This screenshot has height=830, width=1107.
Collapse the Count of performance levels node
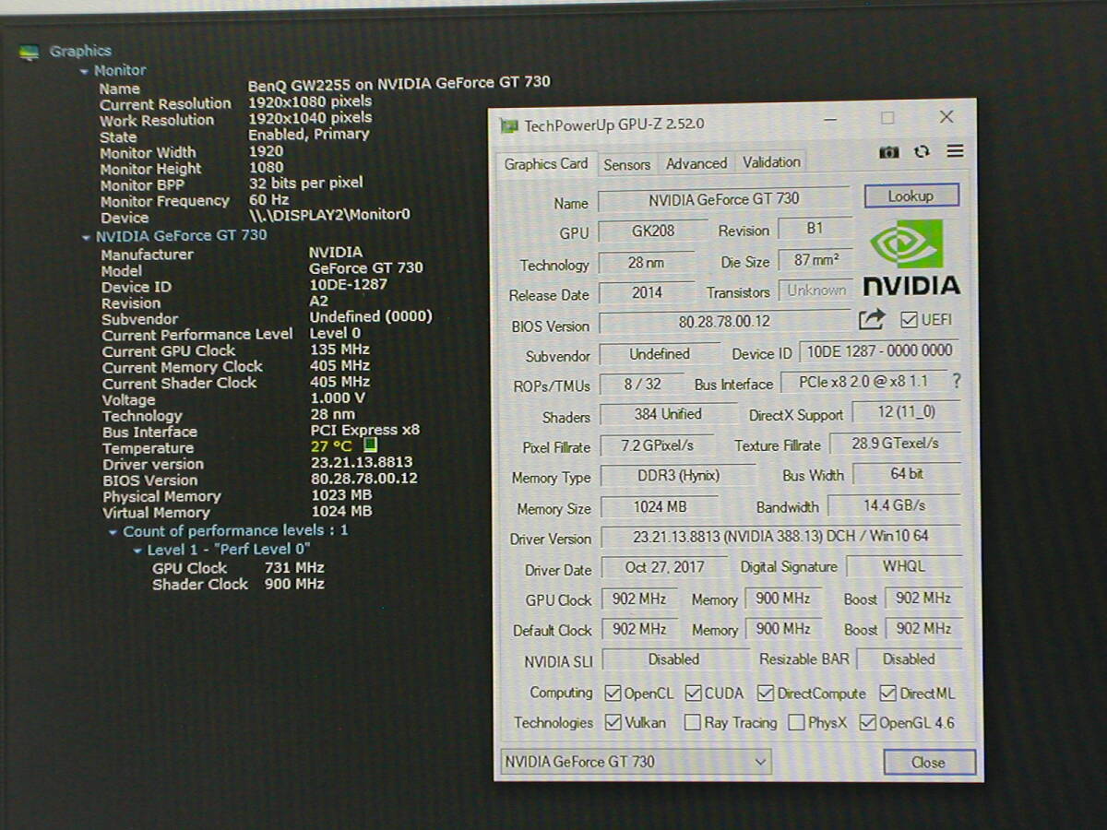113,532
